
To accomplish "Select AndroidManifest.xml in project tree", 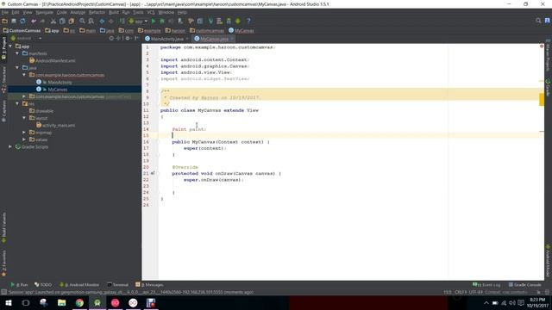I will click(x=53, y=60).
